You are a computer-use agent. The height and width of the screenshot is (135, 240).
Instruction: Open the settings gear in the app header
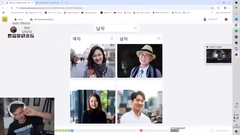(x=226, y=19)
